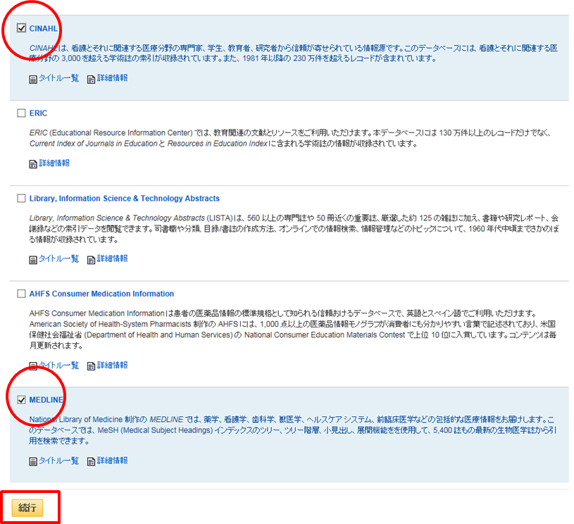The width and height of the screenshot is (574, 524).
Task: Uncheck the MEDLINE database checkbox
Action: (x=21, y=400)
